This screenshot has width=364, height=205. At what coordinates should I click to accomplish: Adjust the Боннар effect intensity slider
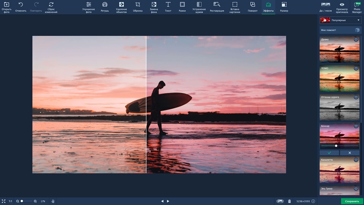(x=336, y=146)
